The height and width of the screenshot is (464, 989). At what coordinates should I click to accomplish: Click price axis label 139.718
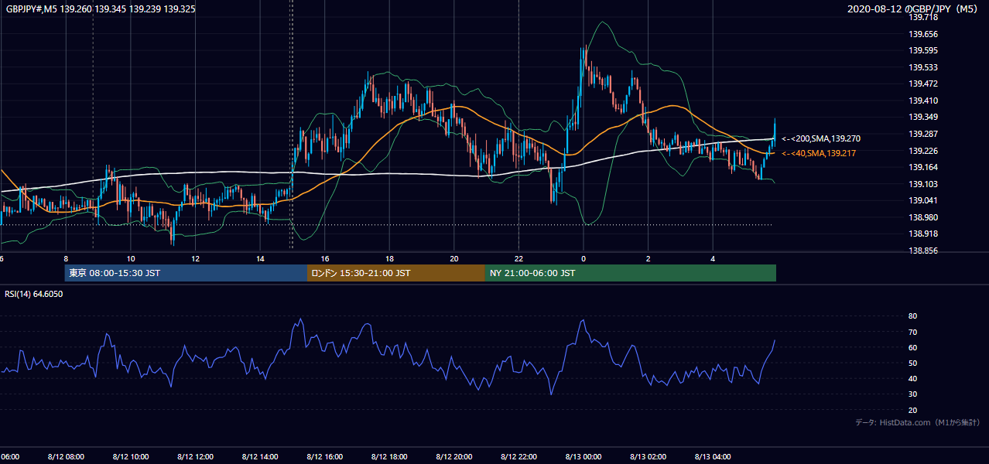click(923, 17)
